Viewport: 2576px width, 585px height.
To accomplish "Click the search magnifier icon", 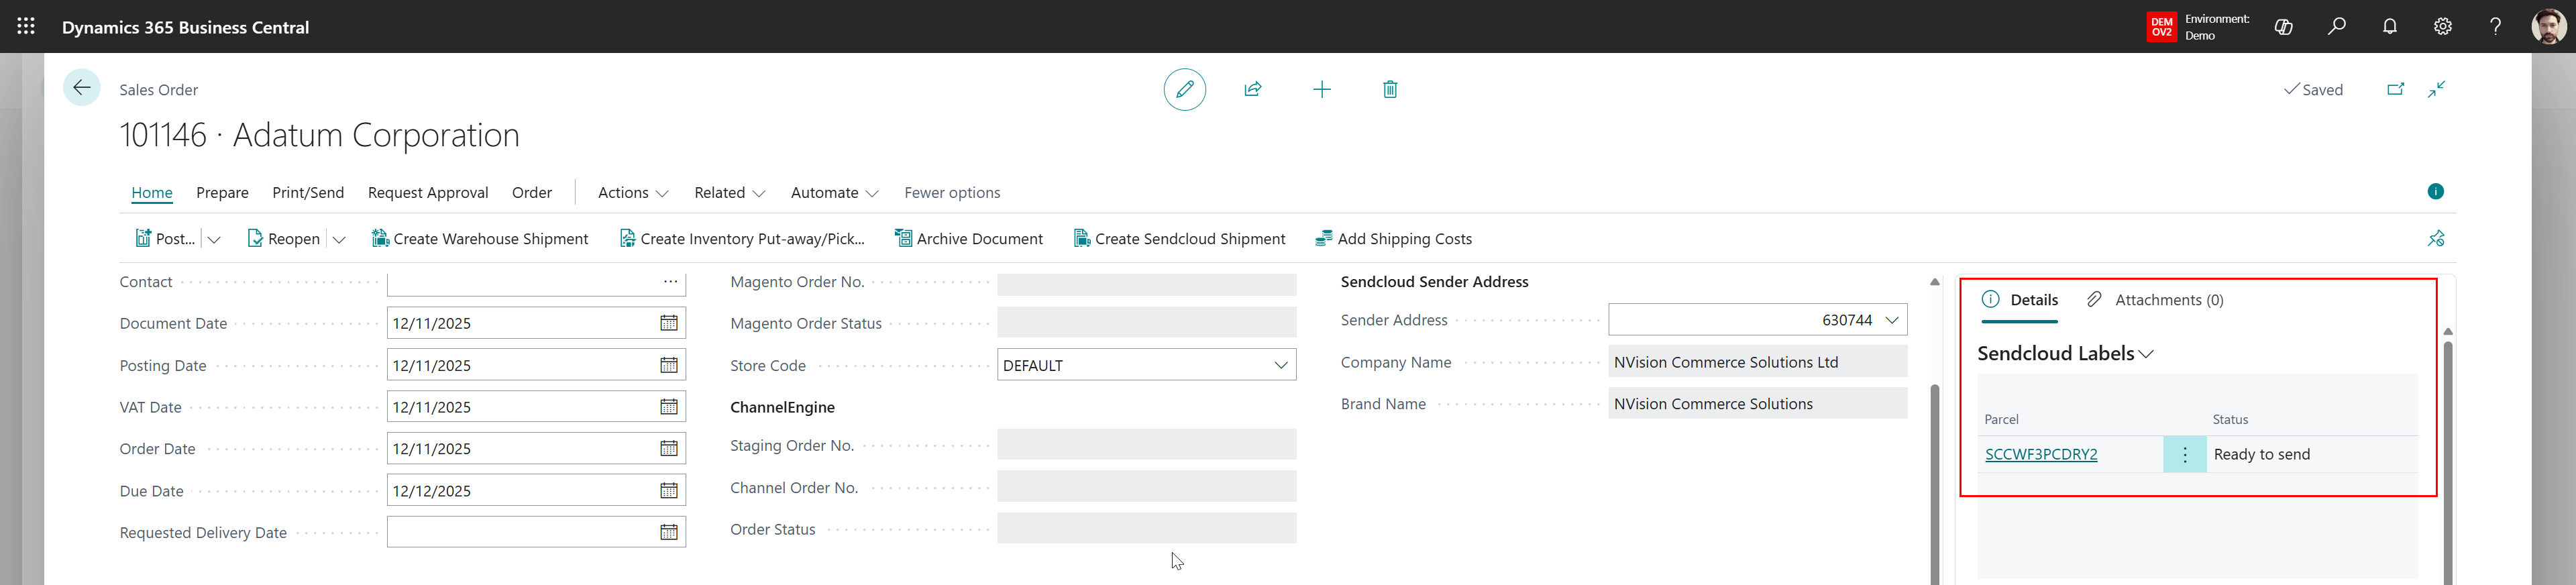I will 2336,27.
